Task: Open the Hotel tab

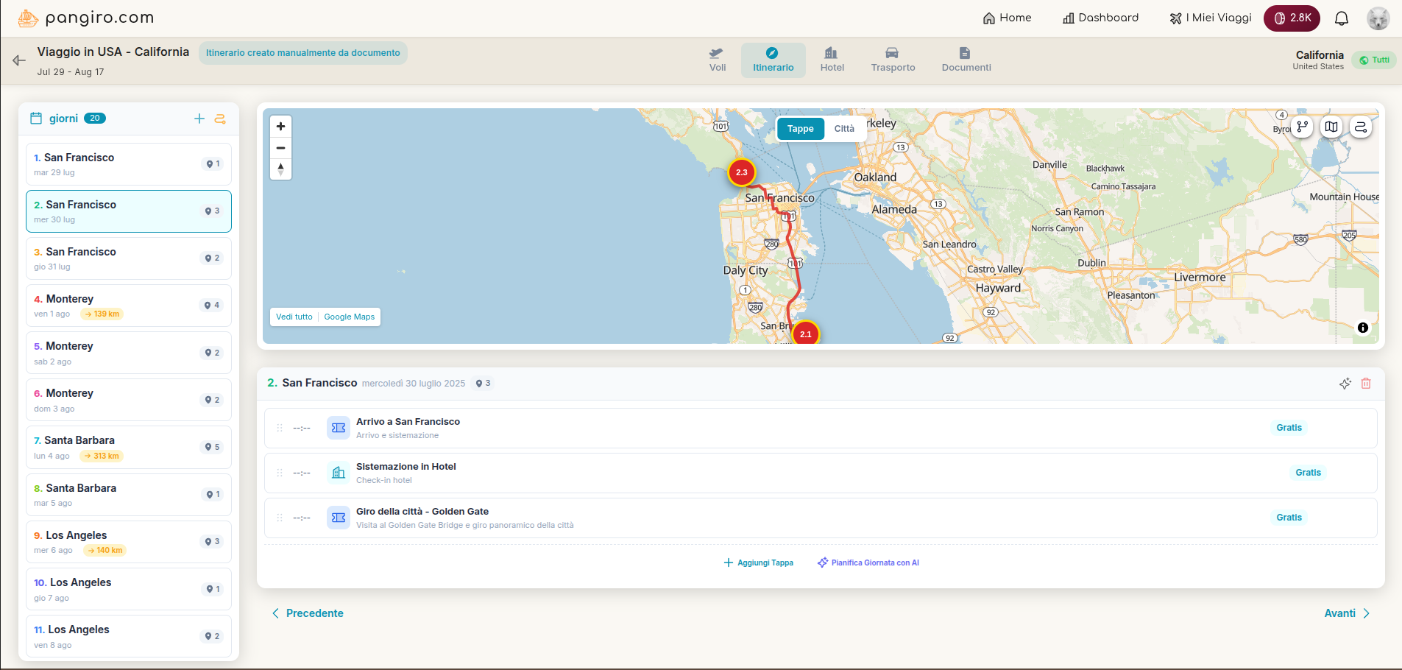Action: (832, 60)
